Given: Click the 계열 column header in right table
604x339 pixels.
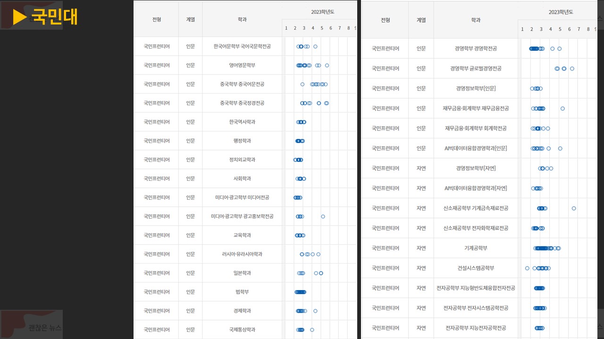Looking at the screenshot, I should pyautogui.click(x=421, y=20).
